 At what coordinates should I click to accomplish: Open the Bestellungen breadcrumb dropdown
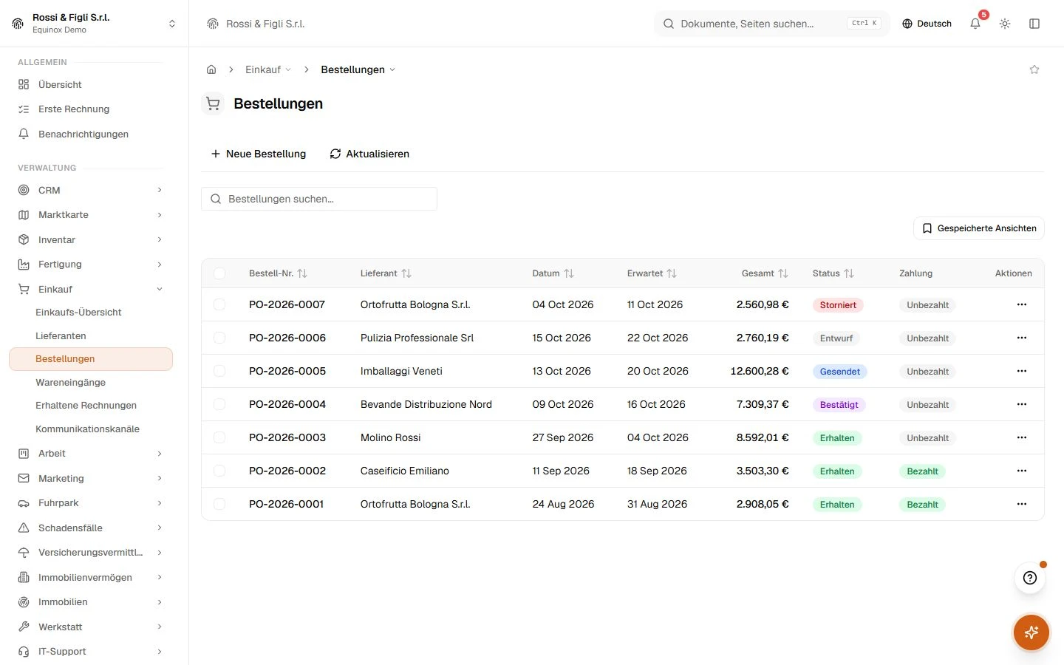point(358,69)
